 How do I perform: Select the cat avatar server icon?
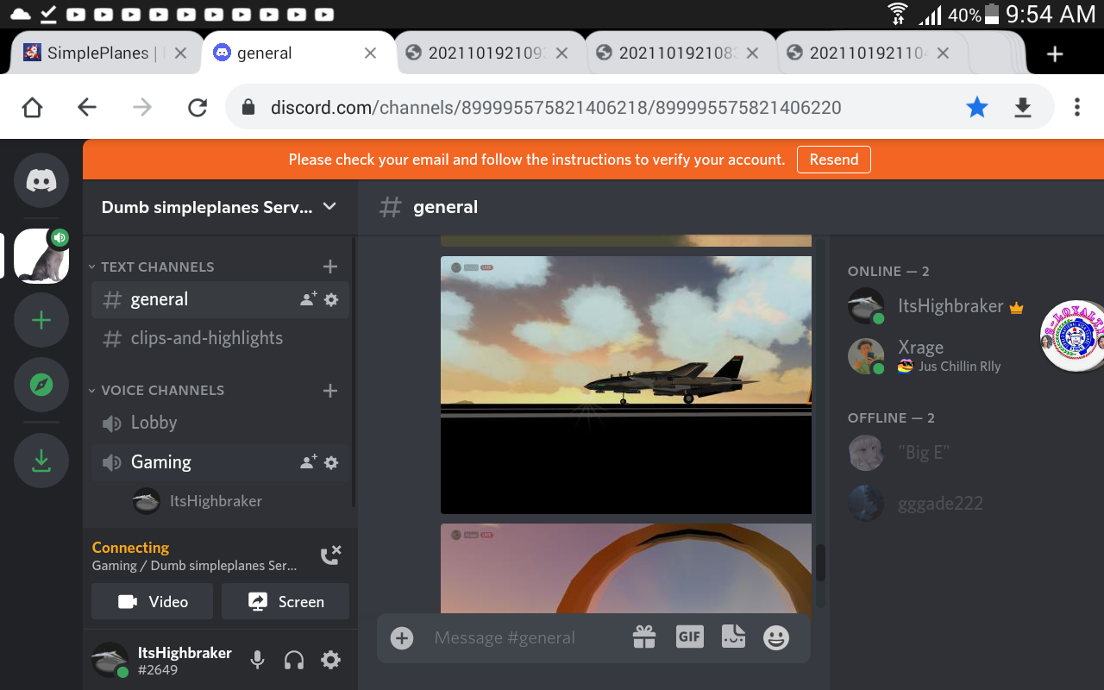(x=41, y=256)
